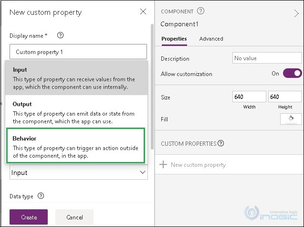Click the plus icon for New custom property

163,164
